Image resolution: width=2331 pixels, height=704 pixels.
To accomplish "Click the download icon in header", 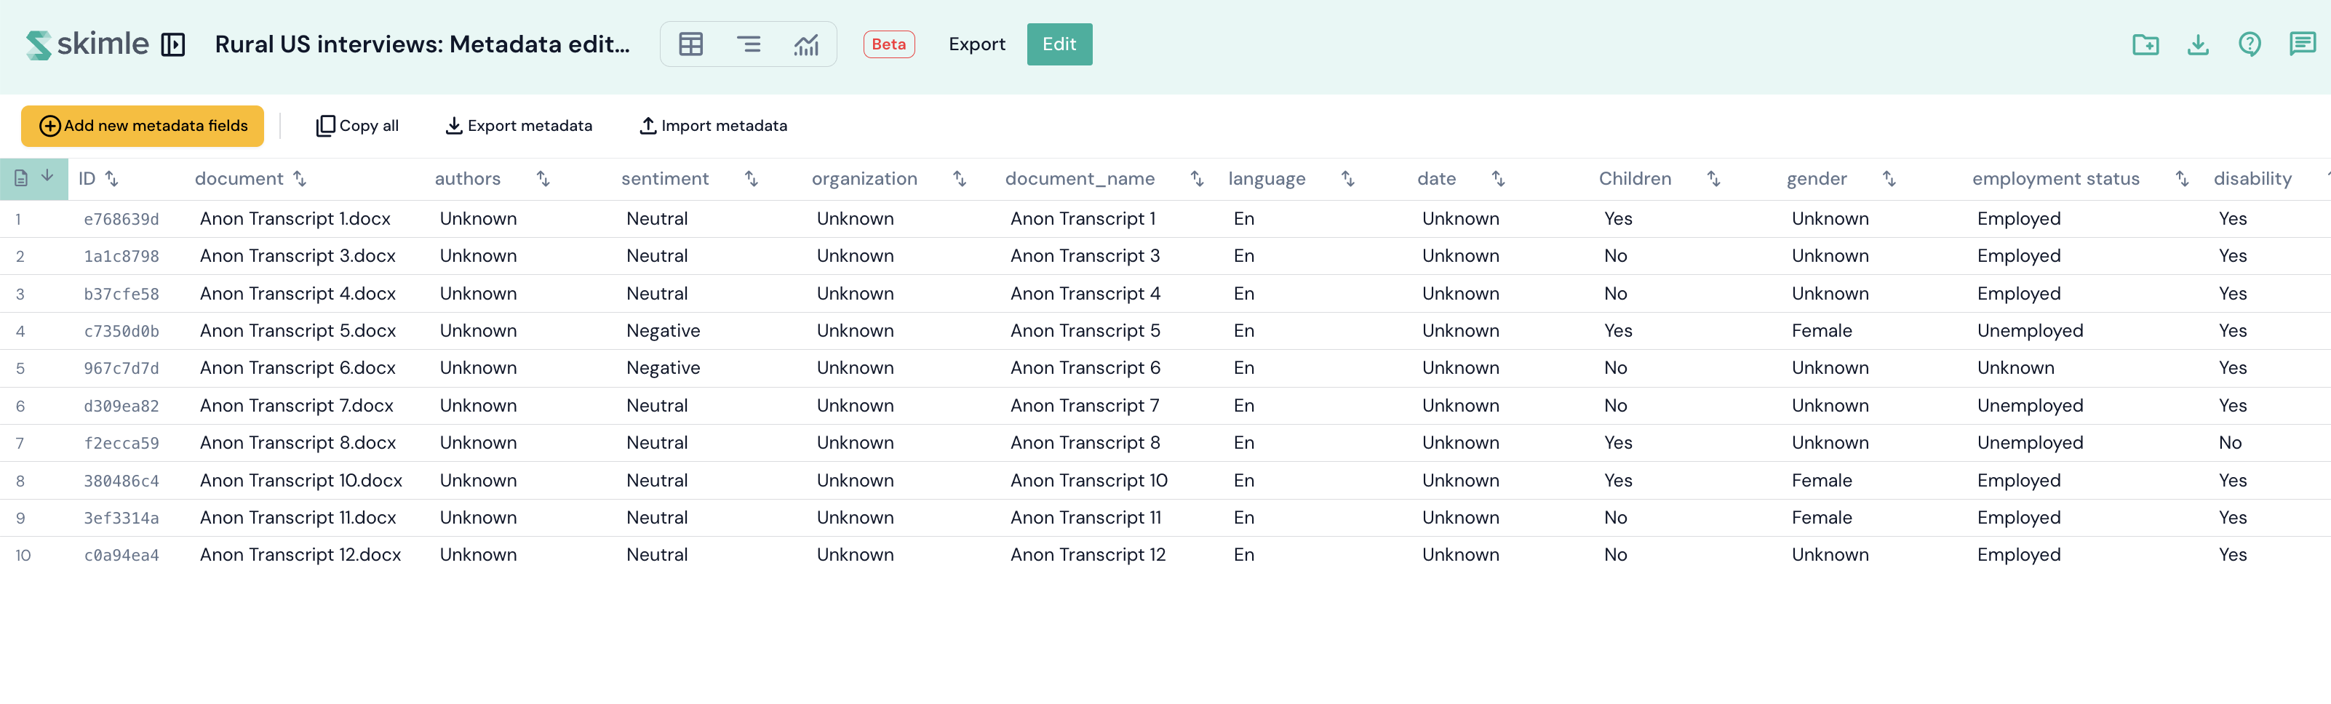I will (2197, 44).
